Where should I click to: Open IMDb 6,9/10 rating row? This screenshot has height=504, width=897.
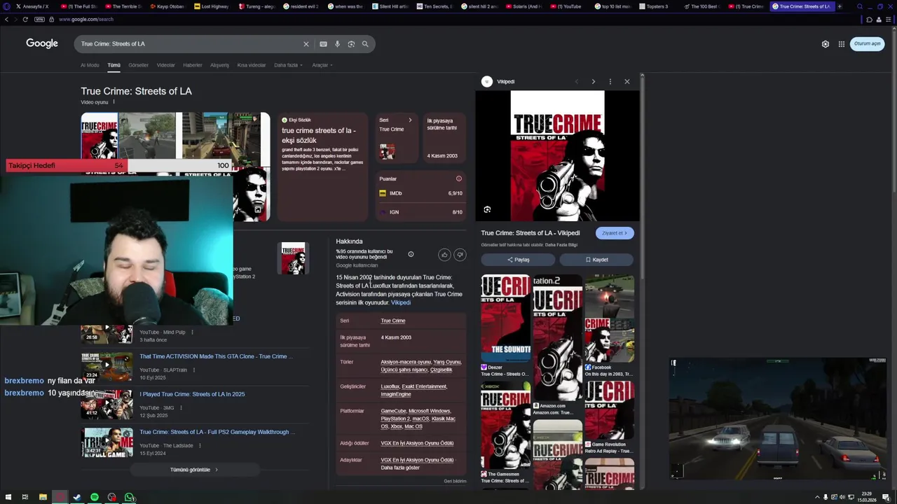(x=421, y=193)
